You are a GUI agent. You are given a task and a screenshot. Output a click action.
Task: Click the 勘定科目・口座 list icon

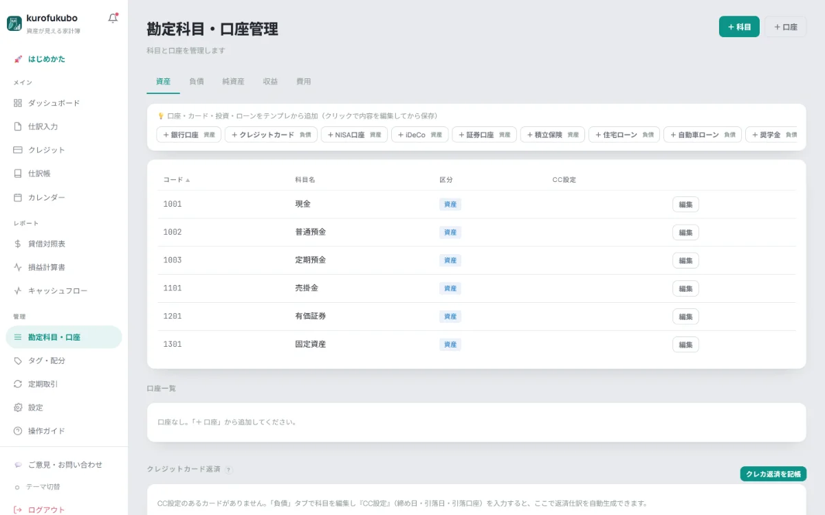coord(18,337)
